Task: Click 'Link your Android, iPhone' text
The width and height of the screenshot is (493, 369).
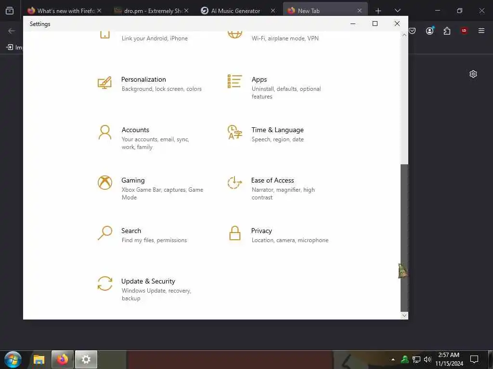Action: pyautogui.click(x=155, y=38)
